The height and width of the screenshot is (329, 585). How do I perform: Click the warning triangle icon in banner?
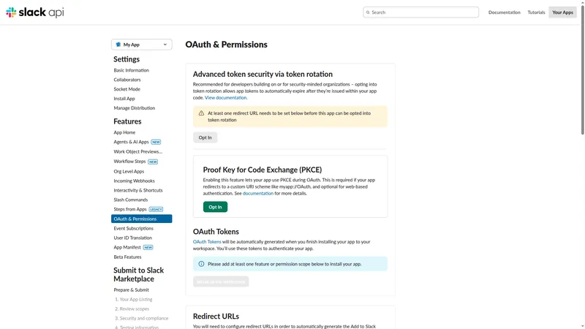pos(201,113)
